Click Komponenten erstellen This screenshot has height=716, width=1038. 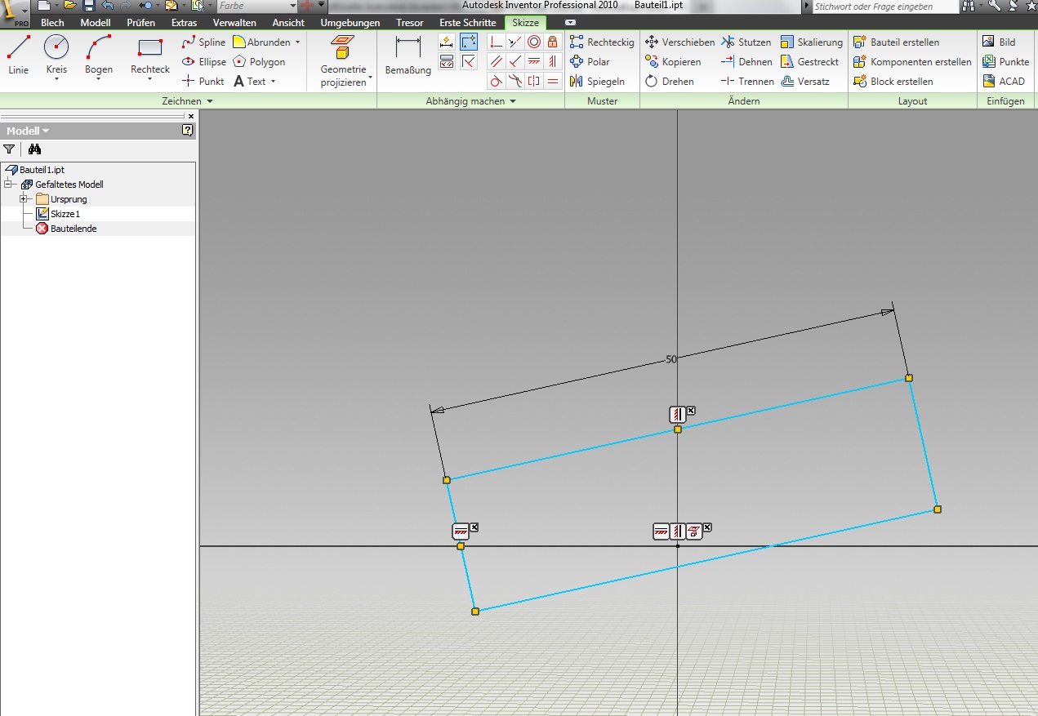pos(912,62)
